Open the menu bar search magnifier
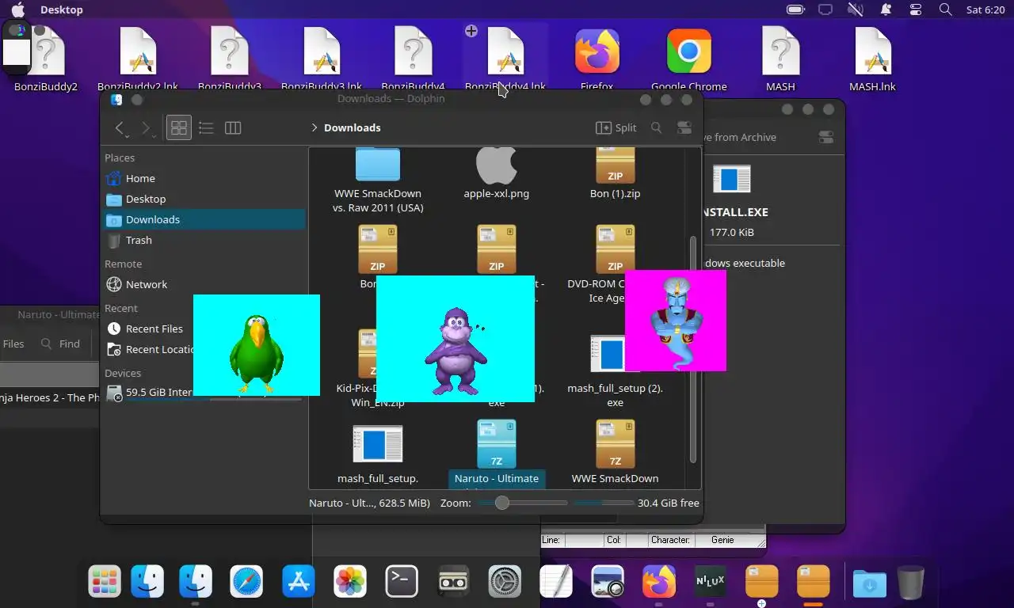 coord(945,9)
